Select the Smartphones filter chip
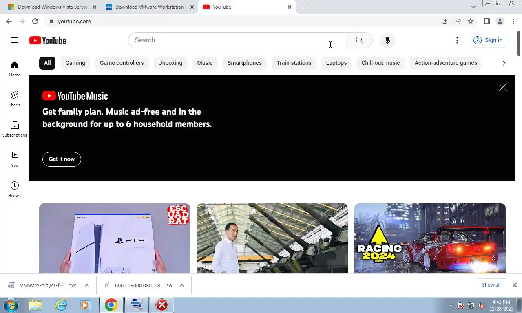The width and height of the screenshot is (522, 313). [245, 63]
